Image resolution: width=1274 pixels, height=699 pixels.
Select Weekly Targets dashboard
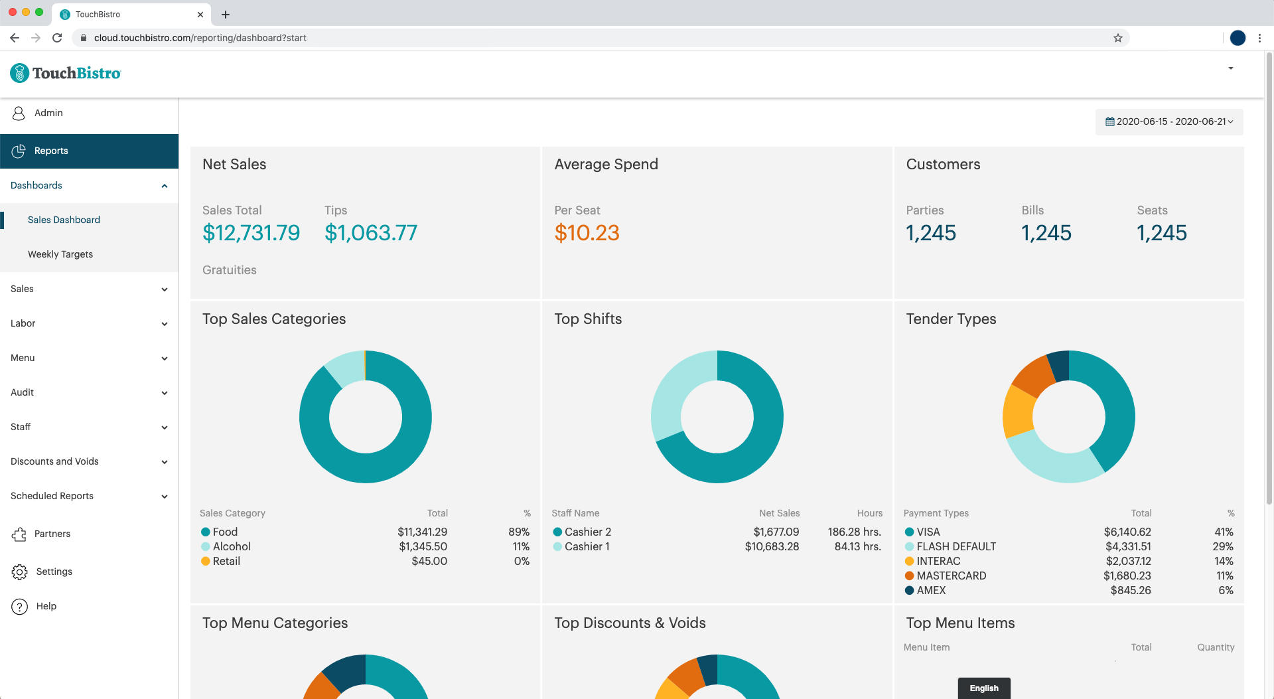[60, 254]
